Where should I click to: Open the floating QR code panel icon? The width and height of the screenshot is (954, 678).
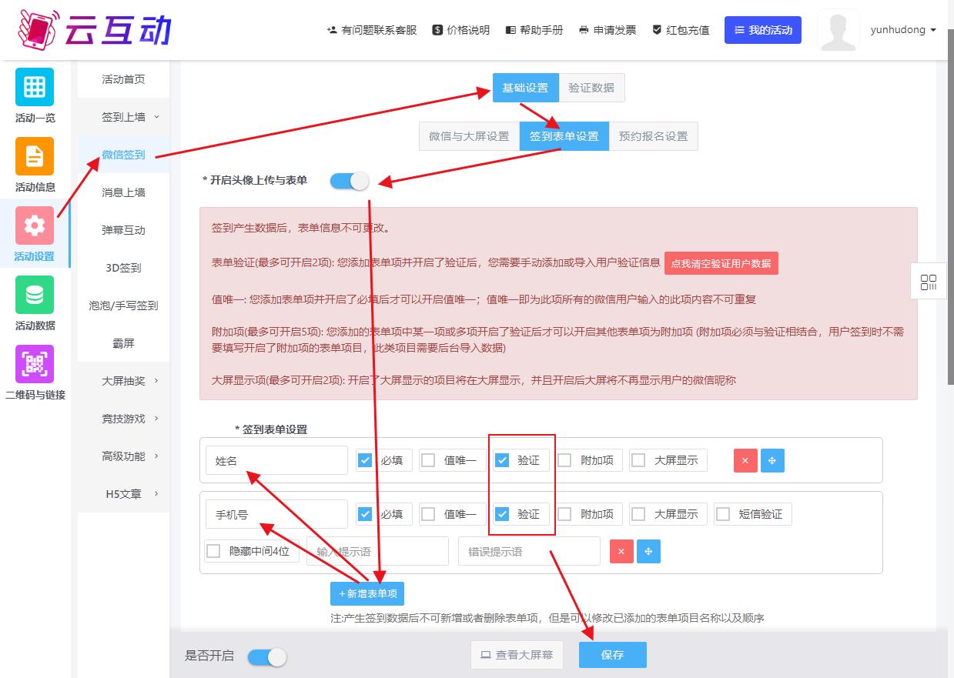pos(928,282)
